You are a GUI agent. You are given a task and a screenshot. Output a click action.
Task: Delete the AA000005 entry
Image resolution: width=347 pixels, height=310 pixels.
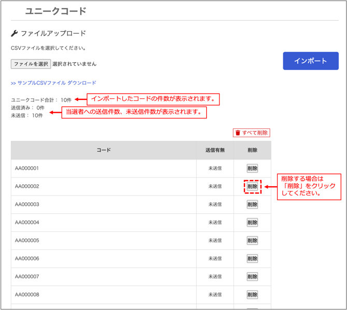(x=252, y=241)
